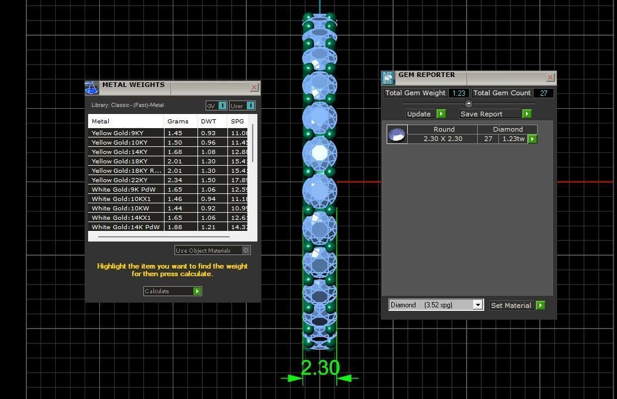The image size is (617, 399).
Task: Click the gem count 27 cell in row
Action: click(488, 139)
